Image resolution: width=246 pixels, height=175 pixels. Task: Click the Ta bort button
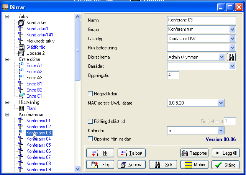pyautogui.click(x=131, y=153)
